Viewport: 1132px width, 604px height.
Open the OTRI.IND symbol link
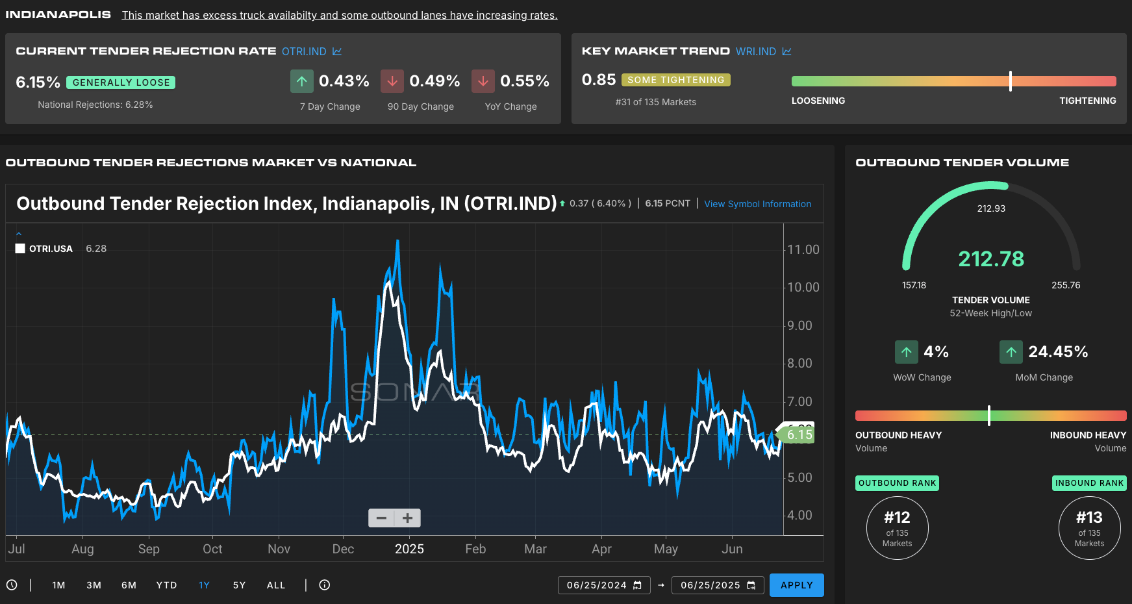304,51
